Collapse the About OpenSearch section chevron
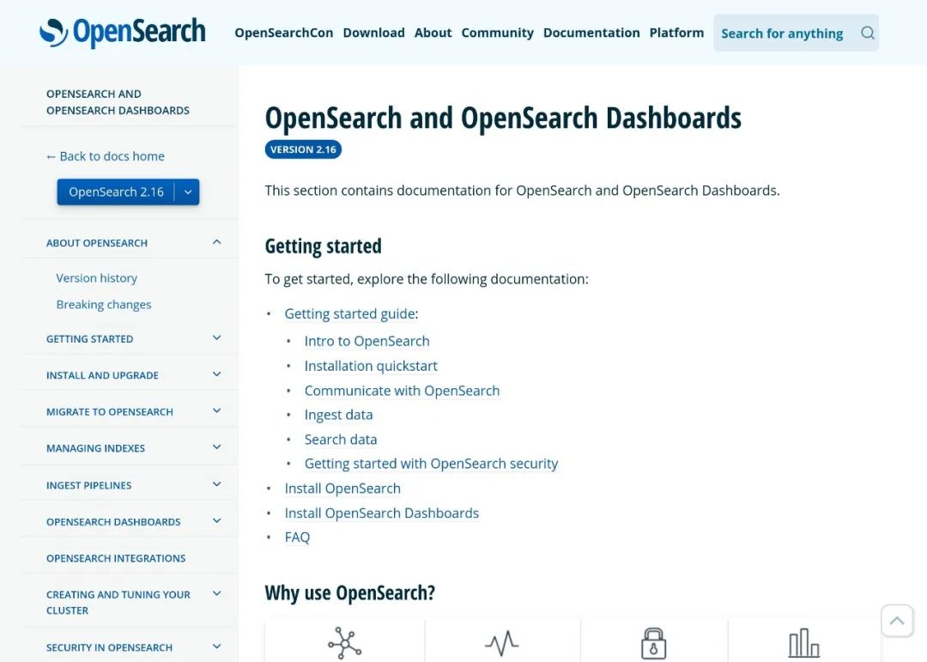927x662 pixels. pos(216,242)
